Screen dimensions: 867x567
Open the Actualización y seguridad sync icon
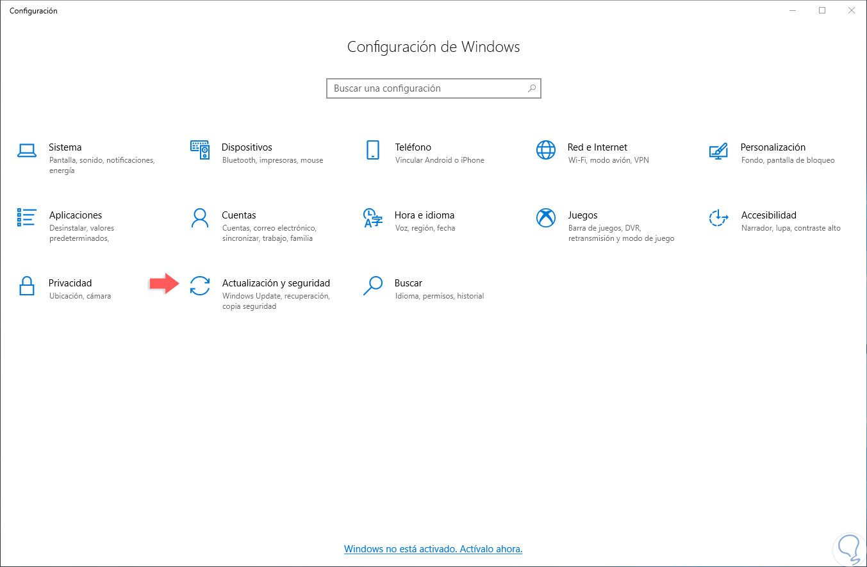click(200, 286)
